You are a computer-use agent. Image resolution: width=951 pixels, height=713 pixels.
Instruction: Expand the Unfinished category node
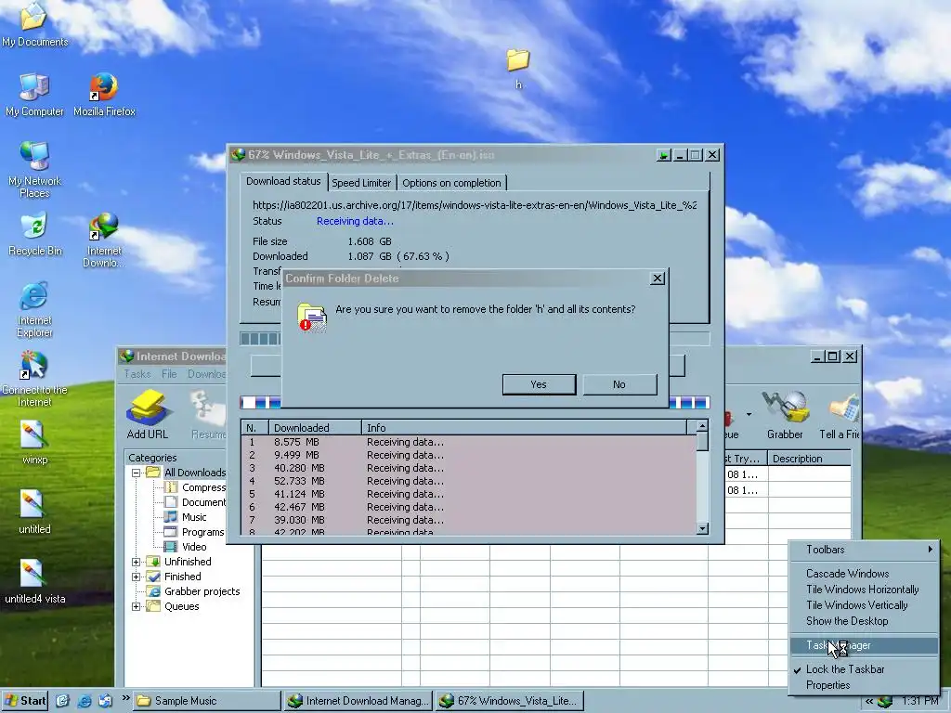pos(136,562)
